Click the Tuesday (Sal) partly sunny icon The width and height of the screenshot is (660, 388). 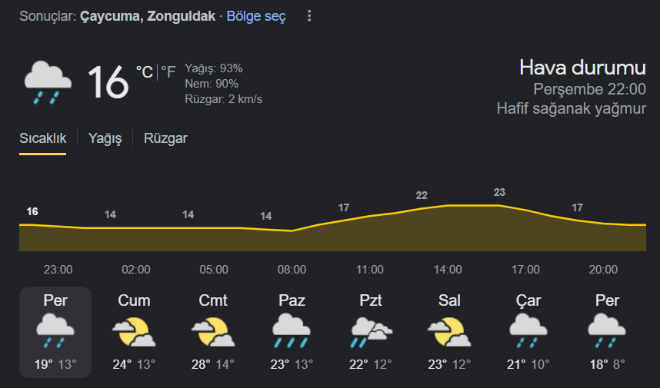(x=449, y=332)
